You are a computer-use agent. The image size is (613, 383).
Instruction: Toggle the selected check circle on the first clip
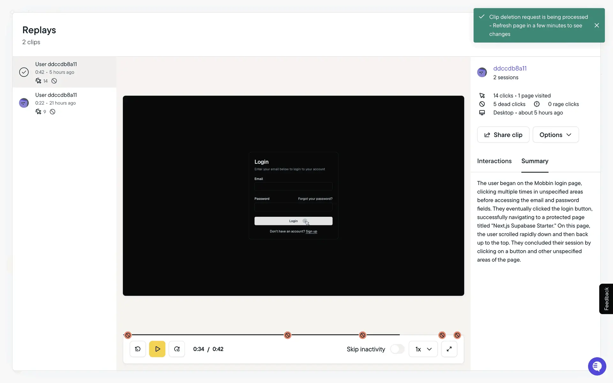point(24,72)
